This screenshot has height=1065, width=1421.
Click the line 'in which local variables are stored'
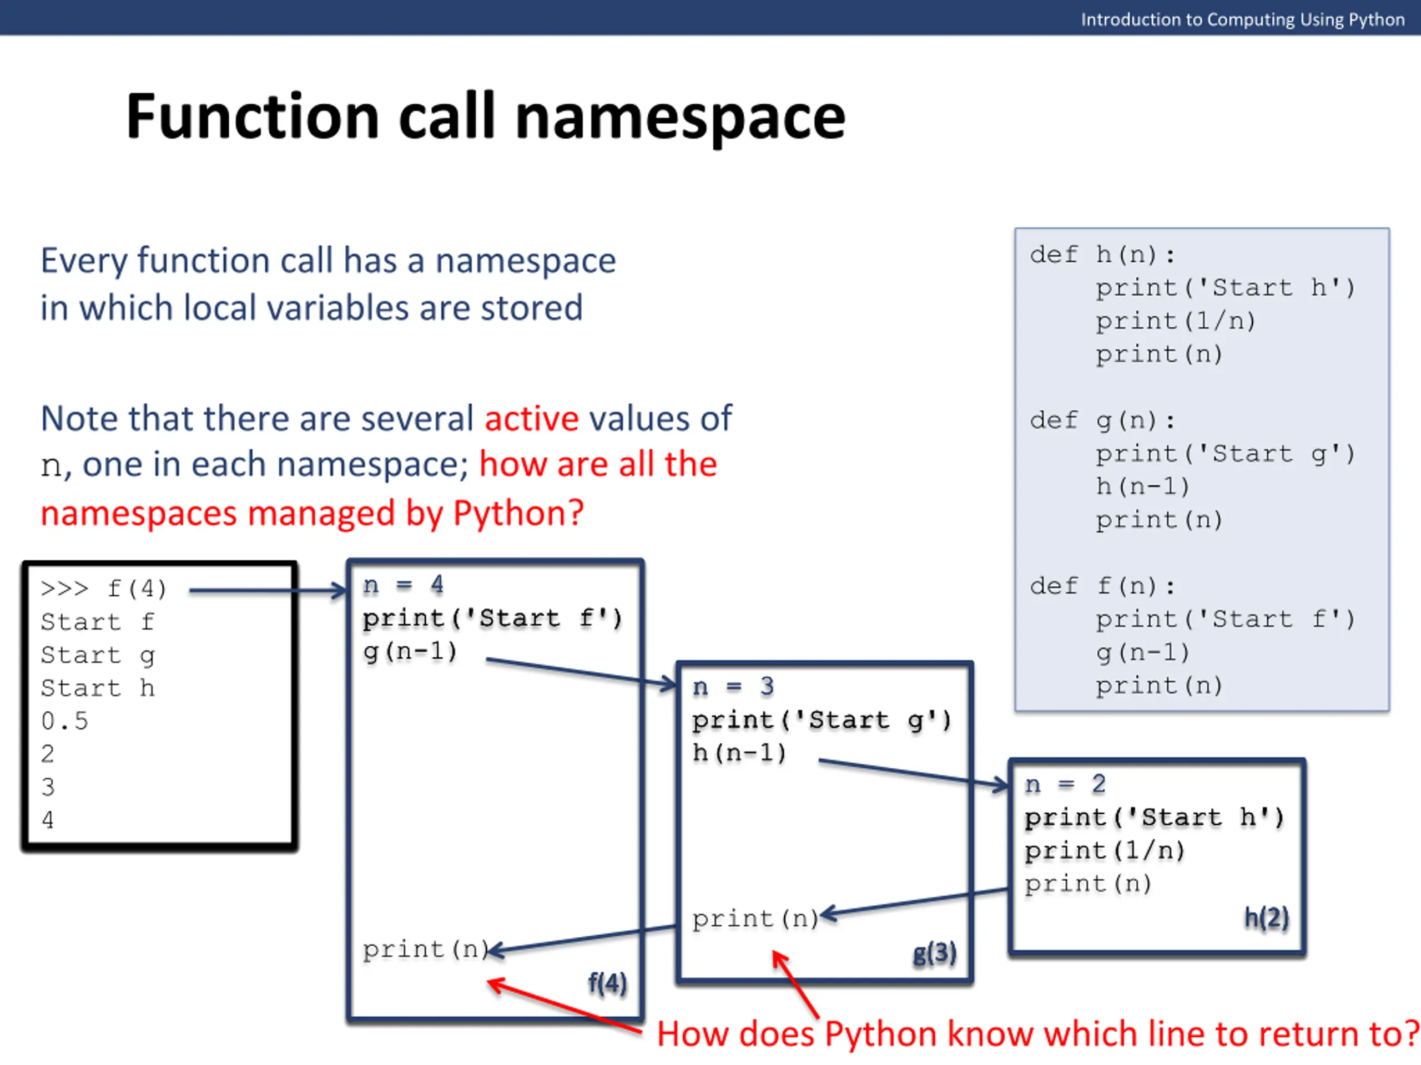311,308
